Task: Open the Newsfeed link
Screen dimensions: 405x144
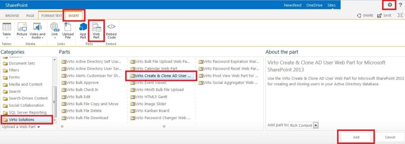Action: coord(293,5)
